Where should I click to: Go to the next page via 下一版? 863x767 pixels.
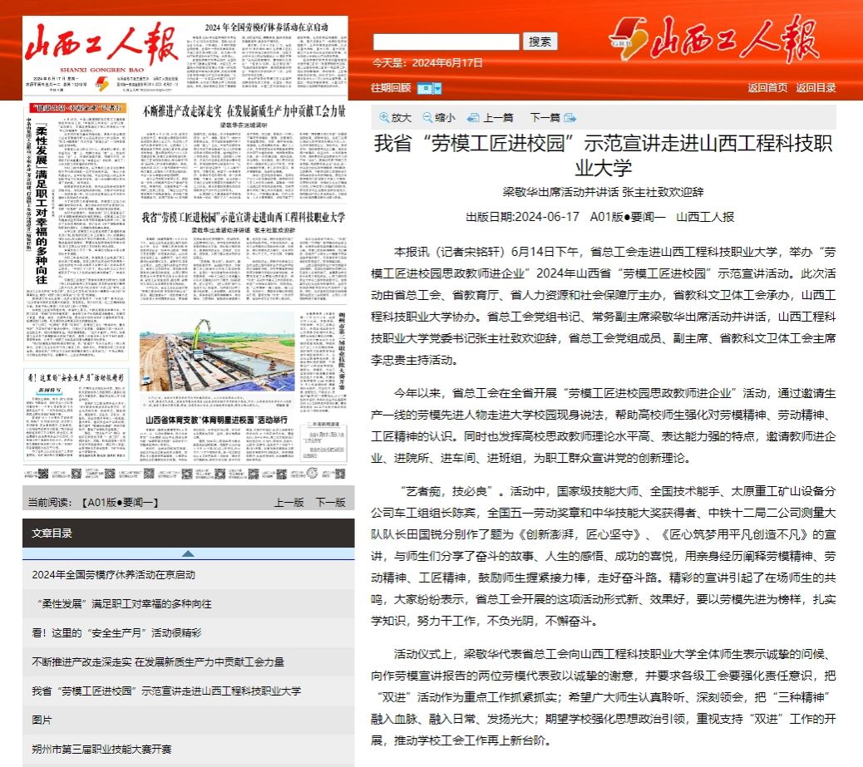pos(330,503)
